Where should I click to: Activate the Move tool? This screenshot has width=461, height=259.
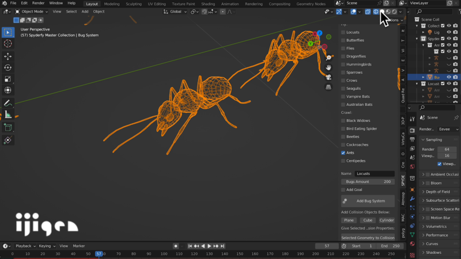(x=8, y=56)
